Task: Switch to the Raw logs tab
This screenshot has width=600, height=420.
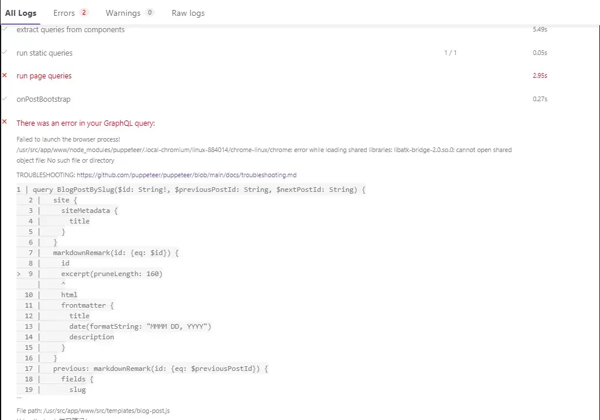Action: 188,13
